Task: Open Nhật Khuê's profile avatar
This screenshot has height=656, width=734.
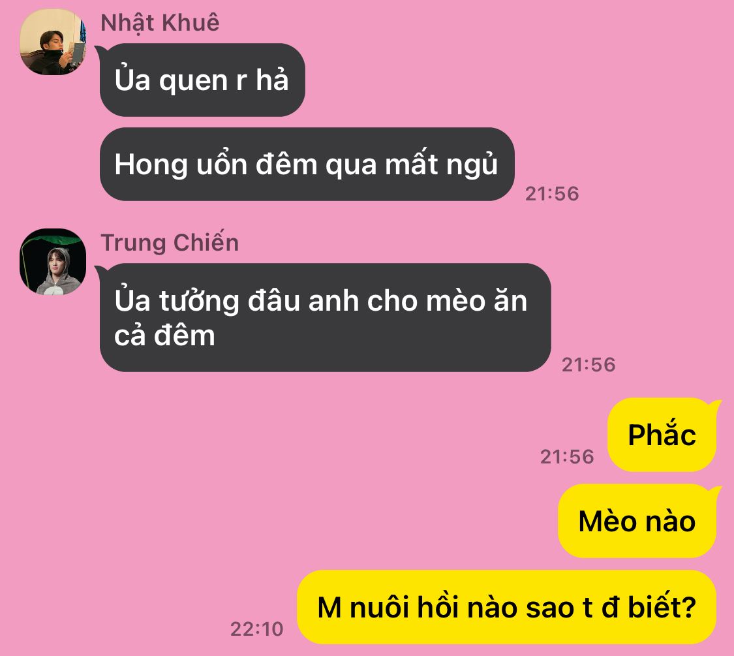Action: pos(53,42)
